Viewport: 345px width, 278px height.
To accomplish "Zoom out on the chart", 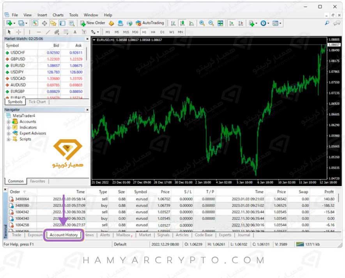I will (x=211, y=23).
